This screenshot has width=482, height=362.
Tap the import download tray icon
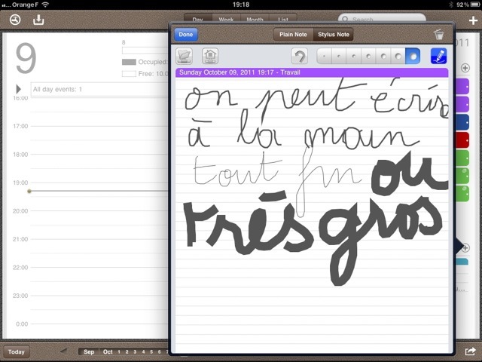coord(39,20)
